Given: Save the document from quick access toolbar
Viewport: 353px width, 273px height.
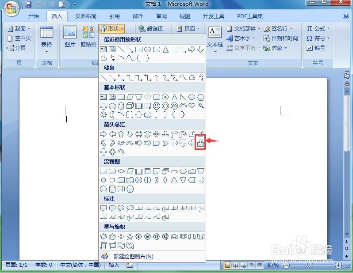Looking at the screenshot, I should pos(28,4).
